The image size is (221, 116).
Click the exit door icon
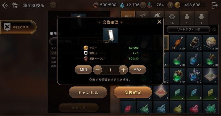215,5
